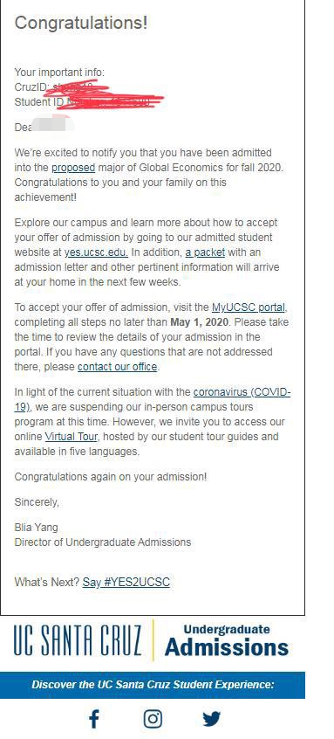This screenshot has width=334, height=739.
Task: Open the "a packet" link
Action: point(205,252)
